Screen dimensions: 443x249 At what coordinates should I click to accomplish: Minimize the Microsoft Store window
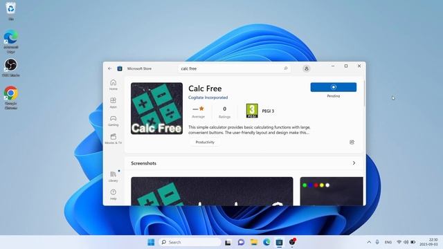(333, 66)
